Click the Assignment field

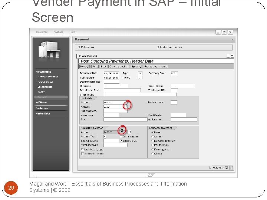[184, 119]
